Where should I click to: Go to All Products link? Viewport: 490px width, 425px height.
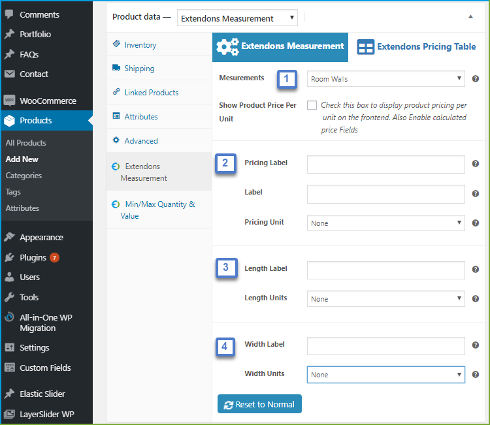tap(26, 143)
